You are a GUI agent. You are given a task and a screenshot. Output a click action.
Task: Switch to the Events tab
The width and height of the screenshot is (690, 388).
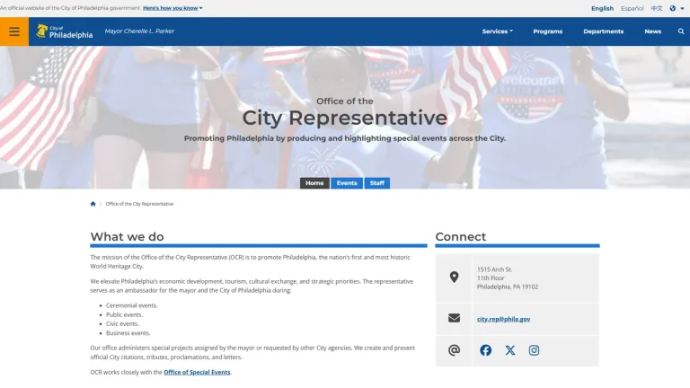coord(347,183)
